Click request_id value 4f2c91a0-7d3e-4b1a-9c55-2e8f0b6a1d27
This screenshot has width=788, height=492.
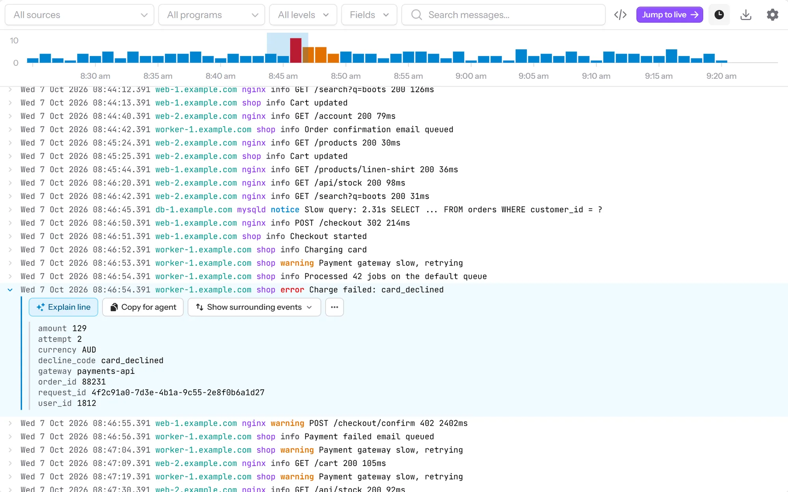click(178, 393)
